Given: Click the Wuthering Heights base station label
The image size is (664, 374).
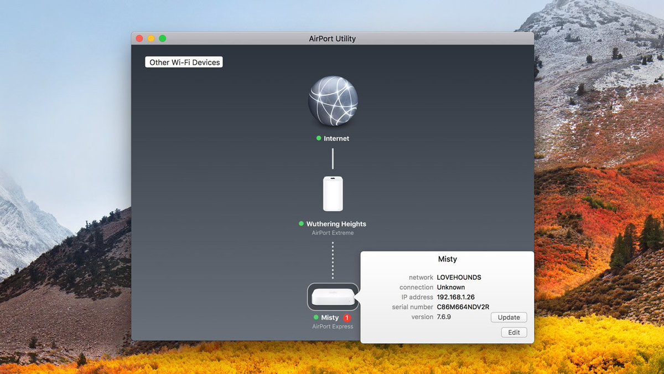Looking at the screenshot, I should pos(336,224).
